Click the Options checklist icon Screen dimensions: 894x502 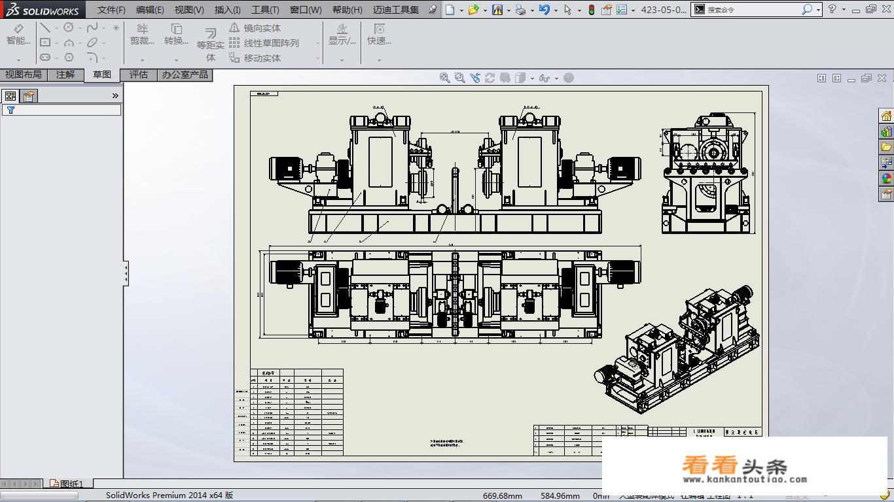621,10
